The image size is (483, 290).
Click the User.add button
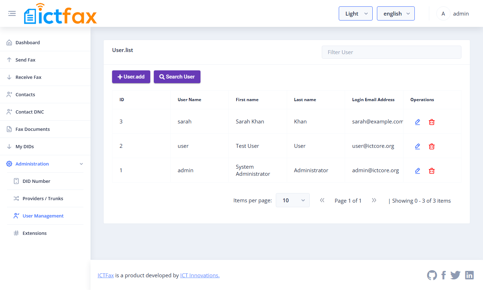pyautogui.click(x=131, y=77)
